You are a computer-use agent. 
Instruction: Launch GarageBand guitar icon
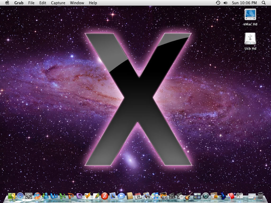click(189, 196)
